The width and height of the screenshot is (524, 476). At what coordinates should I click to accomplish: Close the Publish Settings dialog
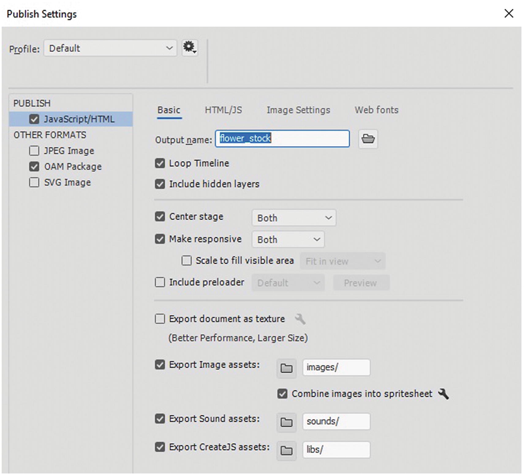click(509, 13)
